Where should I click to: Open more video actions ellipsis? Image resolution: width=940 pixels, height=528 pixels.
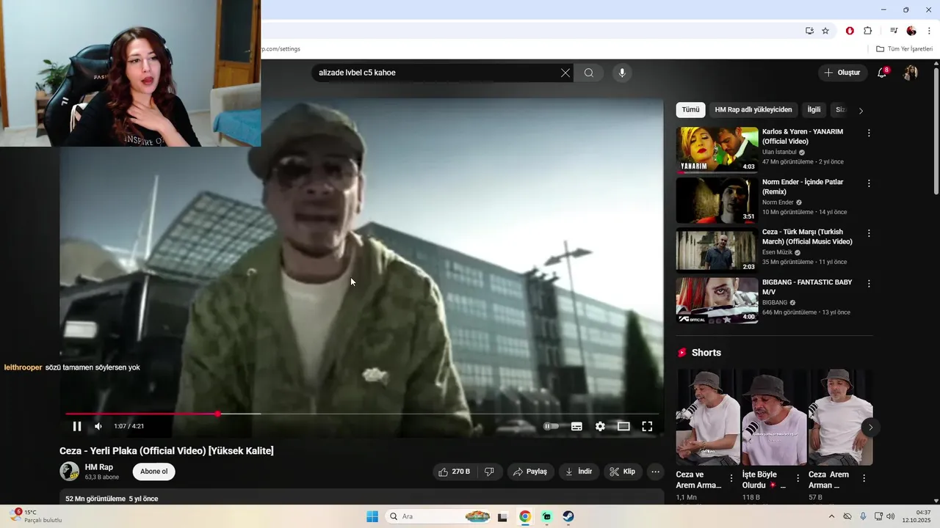(x=656, y=472)
